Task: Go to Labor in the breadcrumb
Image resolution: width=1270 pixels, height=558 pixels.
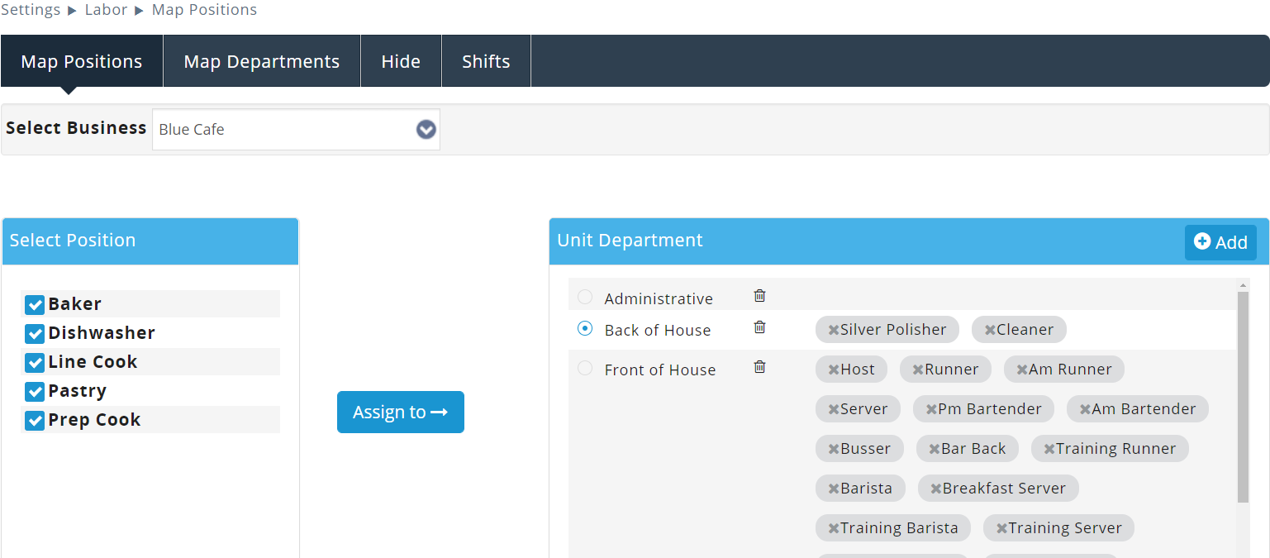Action: click(x=106, y=10)
